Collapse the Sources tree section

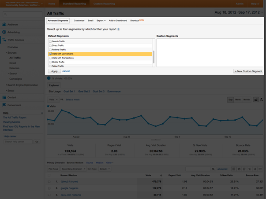(6, 52)
